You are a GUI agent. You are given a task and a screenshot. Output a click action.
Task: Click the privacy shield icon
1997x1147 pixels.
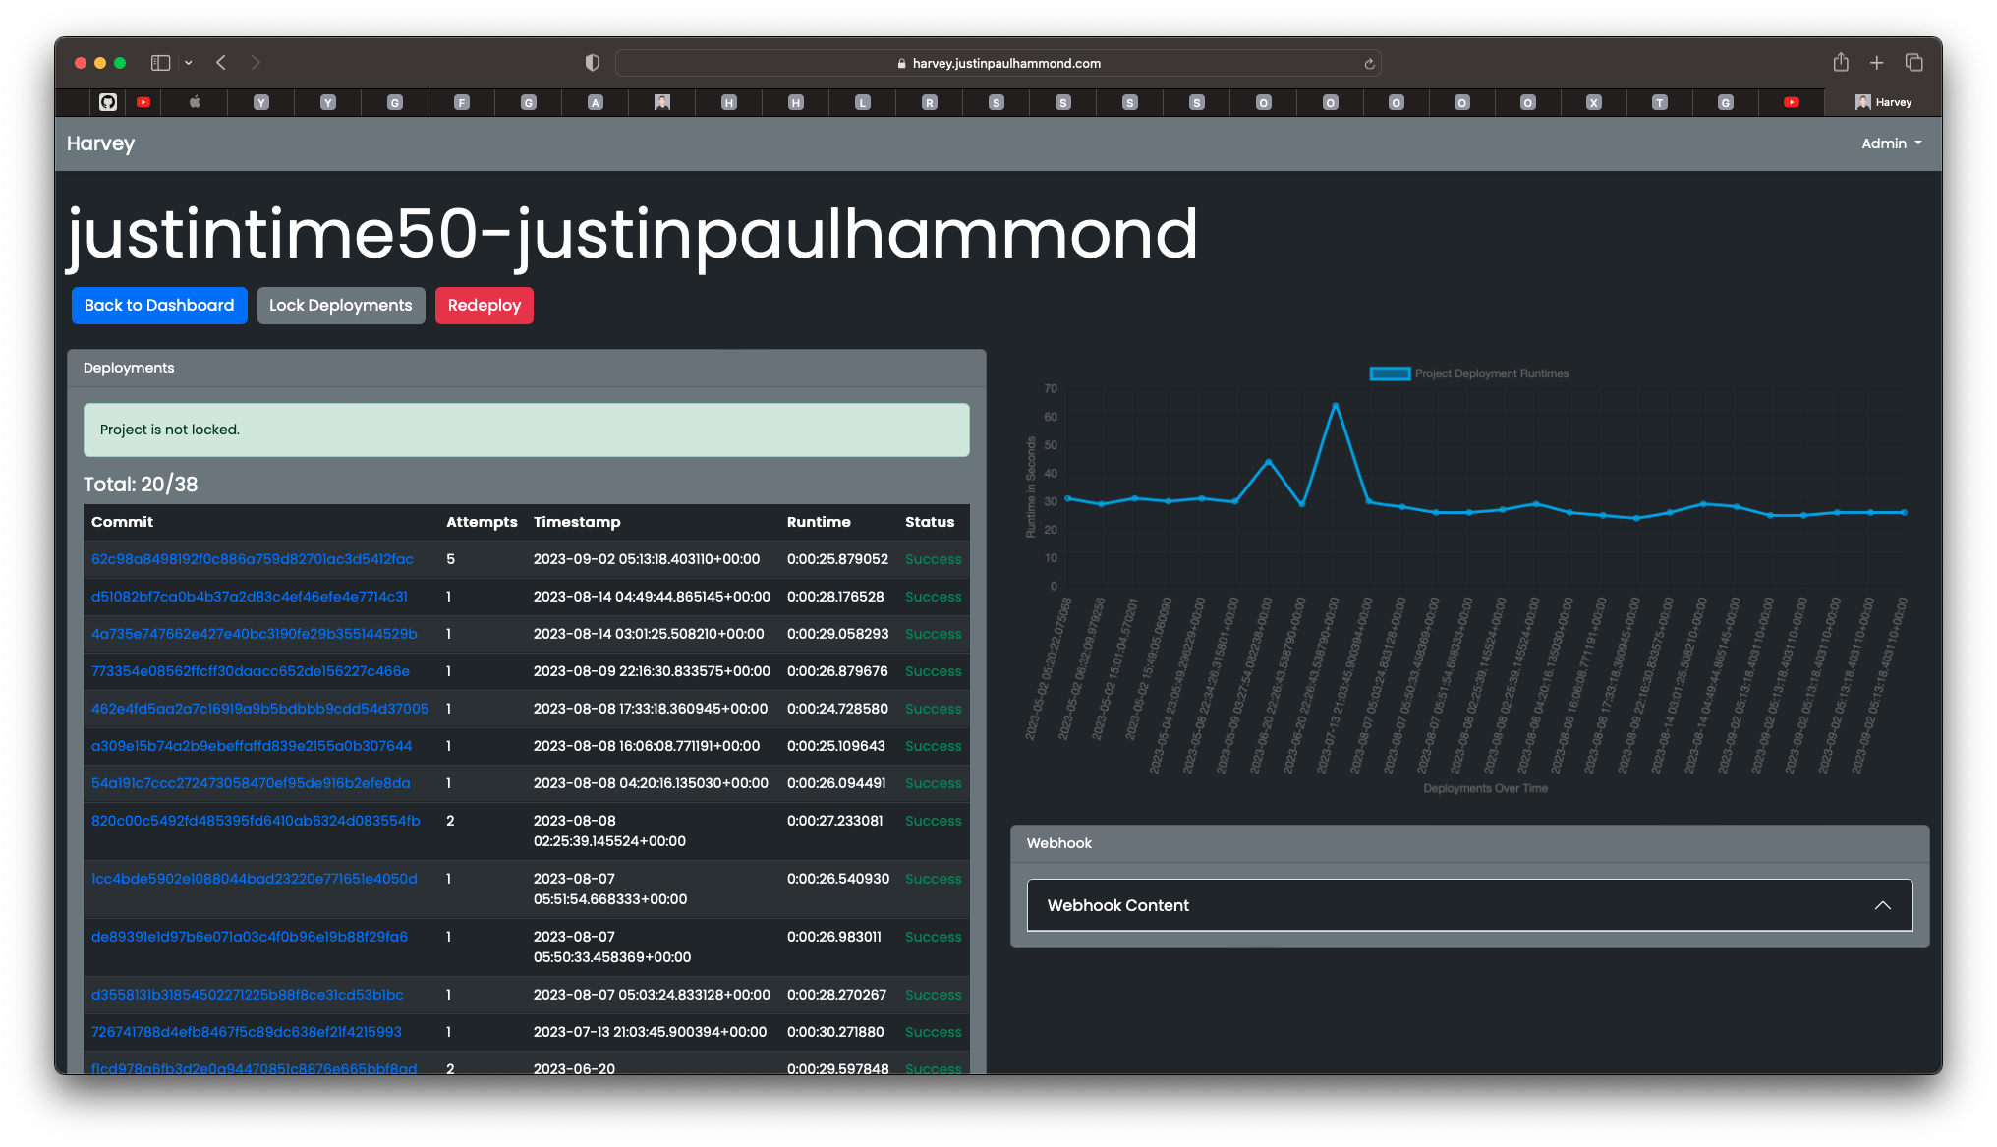coord(592,63)
